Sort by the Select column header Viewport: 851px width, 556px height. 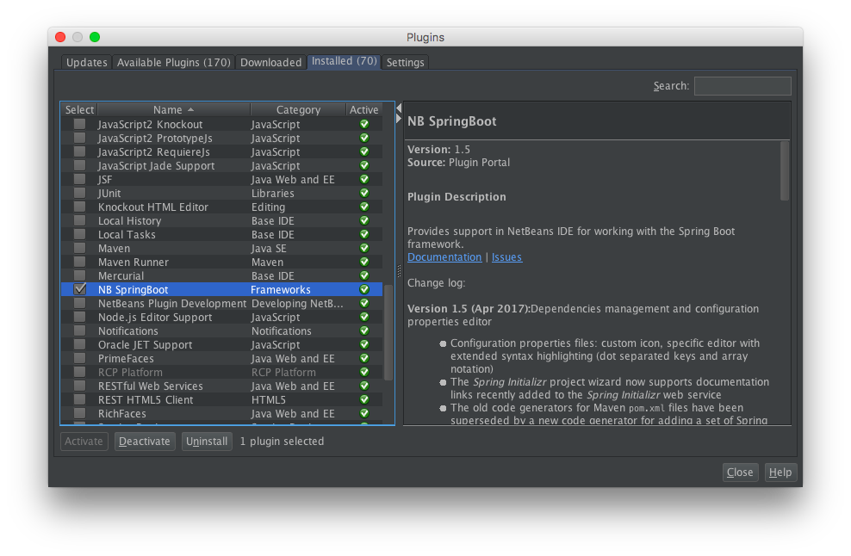pos(79,109)
